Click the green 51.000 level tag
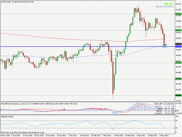182x137 pixels. [x=179, y=30]
